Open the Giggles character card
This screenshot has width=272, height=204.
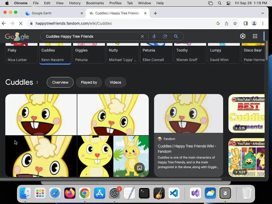pos(89,53)
